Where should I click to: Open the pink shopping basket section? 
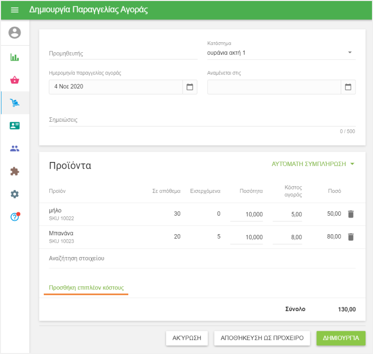pyautogui.click(x=15, y=80)
